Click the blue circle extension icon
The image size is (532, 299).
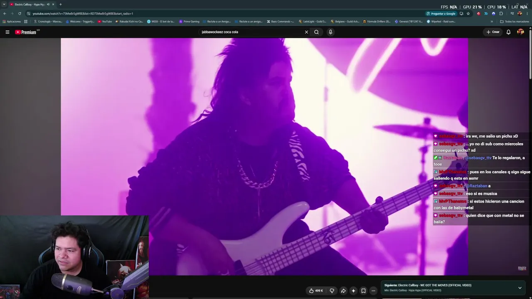pyautogui.click(x=493, y=13)
